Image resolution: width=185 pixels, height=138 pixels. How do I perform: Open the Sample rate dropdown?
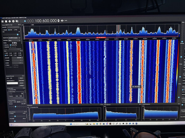14,38
